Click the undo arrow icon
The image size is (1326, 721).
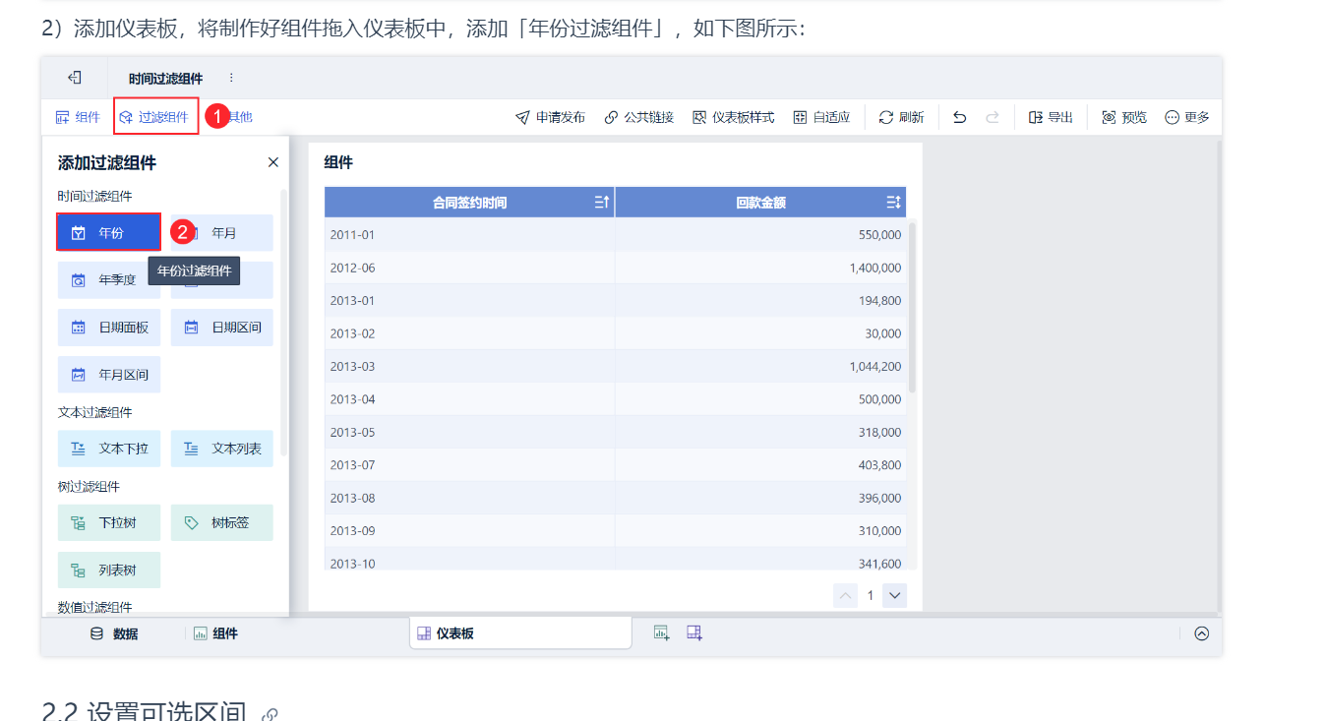point(960,117)
